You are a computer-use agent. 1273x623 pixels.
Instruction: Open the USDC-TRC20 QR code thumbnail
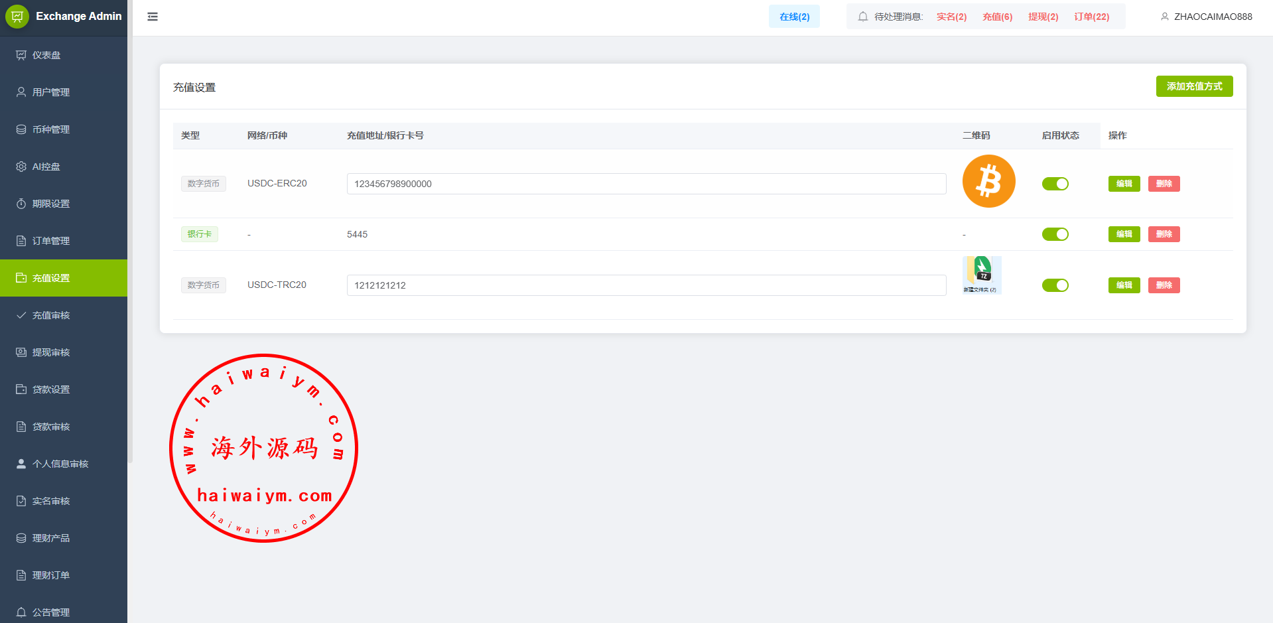coord(982,275)
